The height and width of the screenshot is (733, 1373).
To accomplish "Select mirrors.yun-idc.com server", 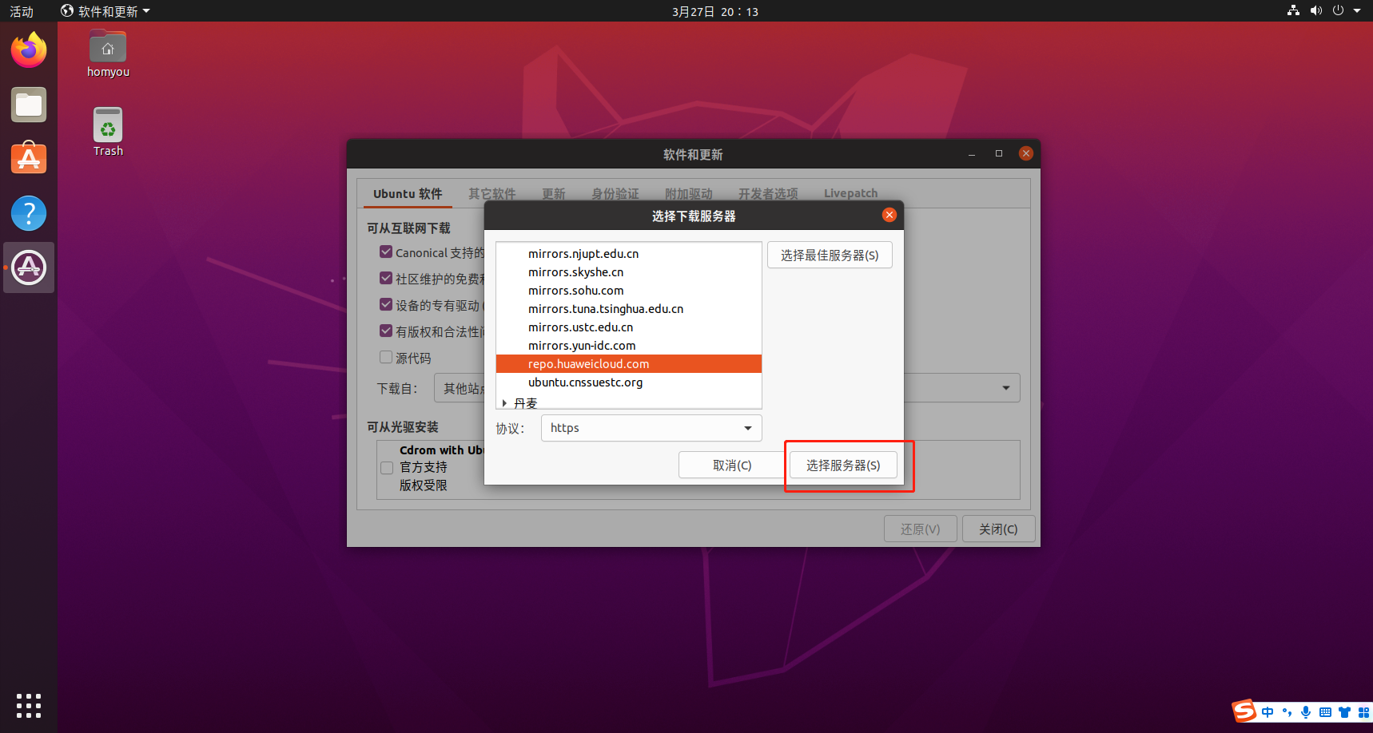I will [629, 346].
